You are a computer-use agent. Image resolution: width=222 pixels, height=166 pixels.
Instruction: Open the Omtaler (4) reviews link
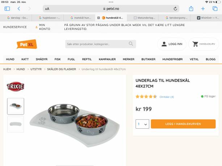[167, 97]
